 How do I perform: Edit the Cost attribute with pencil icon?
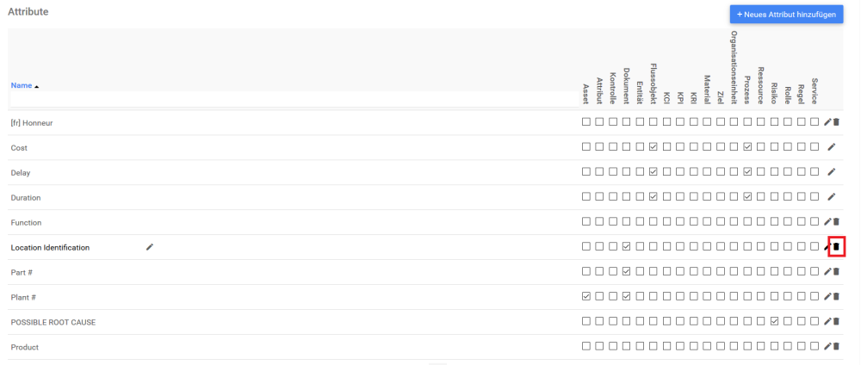[x=831, y=147]
